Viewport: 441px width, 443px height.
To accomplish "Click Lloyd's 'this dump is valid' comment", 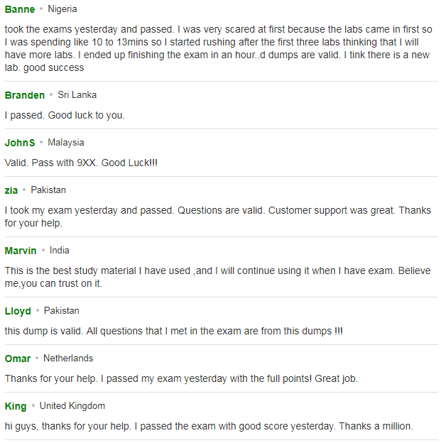I will click(x=174, y=331).
